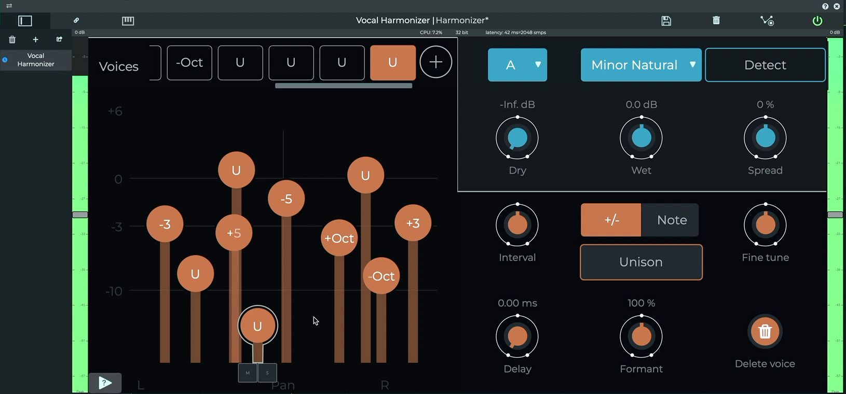Select the -3 voice circle
Image resolution: width=846 pixels, height=394 pixels.
pos(165,224)
